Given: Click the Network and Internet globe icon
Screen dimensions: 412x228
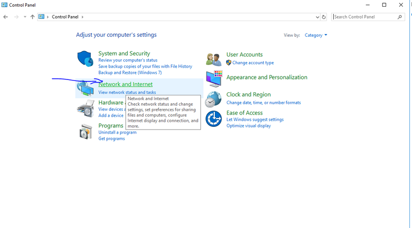Looking at the screenshot, I should (x=85, y=88).
